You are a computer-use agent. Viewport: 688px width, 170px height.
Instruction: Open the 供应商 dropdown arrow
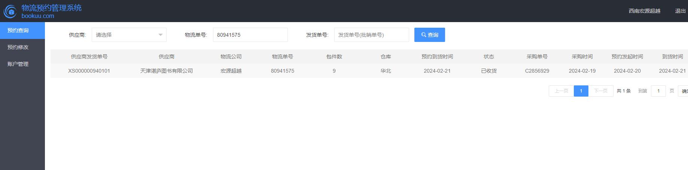[161, 35]
